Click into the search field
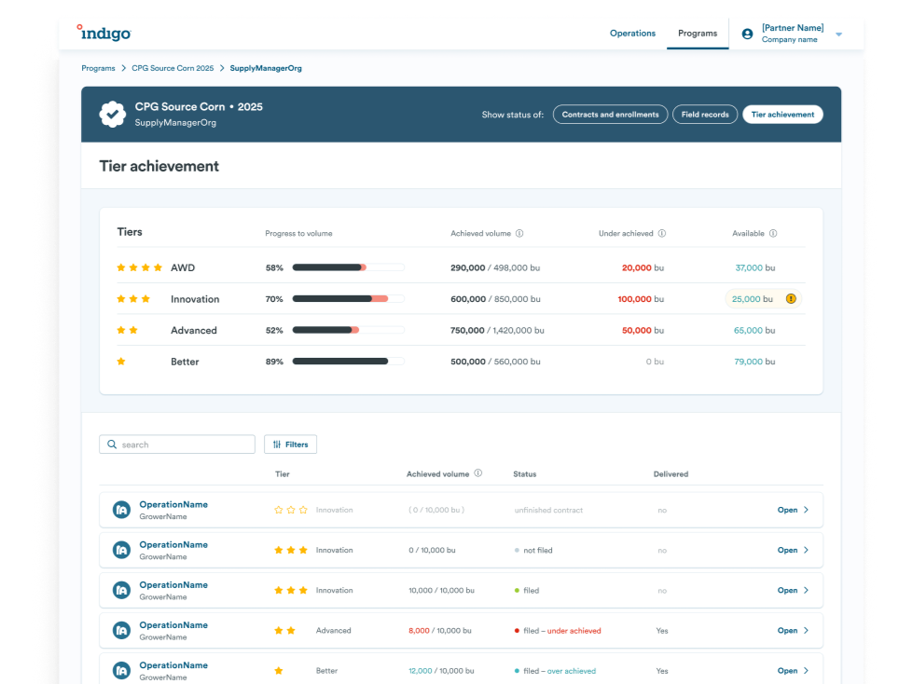This screenshot has width=912, height=684. 177,444
